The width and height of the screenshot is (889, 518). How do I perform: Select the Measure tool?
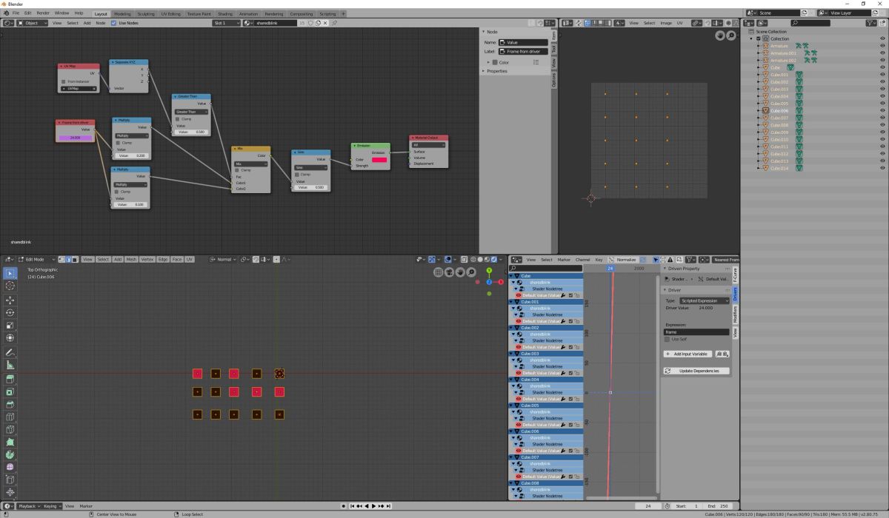[10, 365]
